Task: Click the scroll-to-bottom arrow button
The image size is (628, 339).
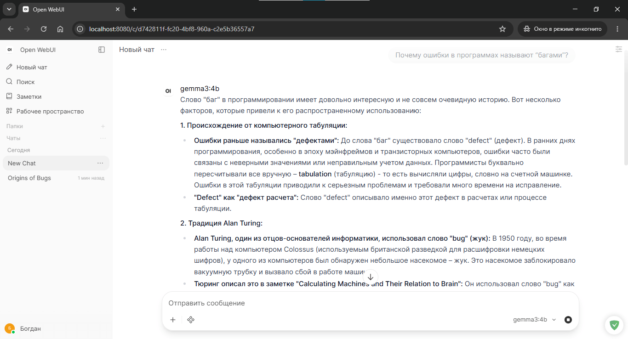Action: point(371,277)
